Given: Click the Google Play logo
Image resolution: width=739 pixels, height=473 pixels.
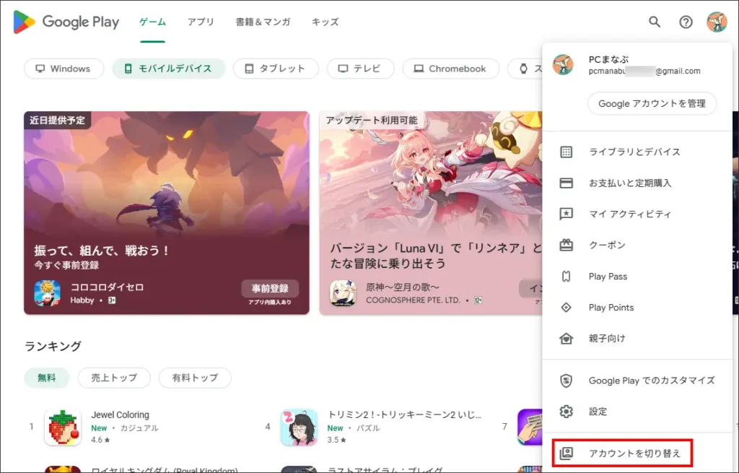Looking at the screenshot, I should [66, 22].
